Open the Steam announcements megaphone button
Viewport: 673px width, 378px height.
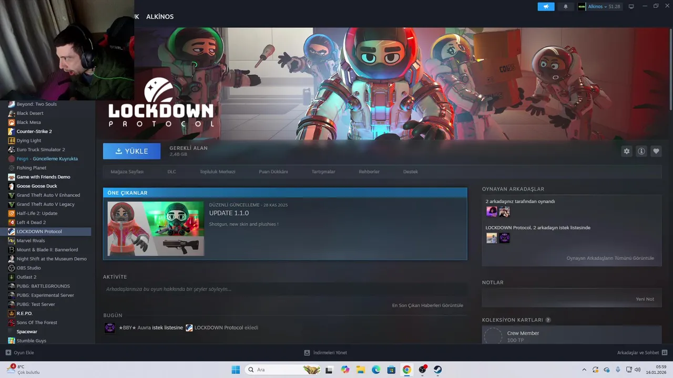point(546,6)
